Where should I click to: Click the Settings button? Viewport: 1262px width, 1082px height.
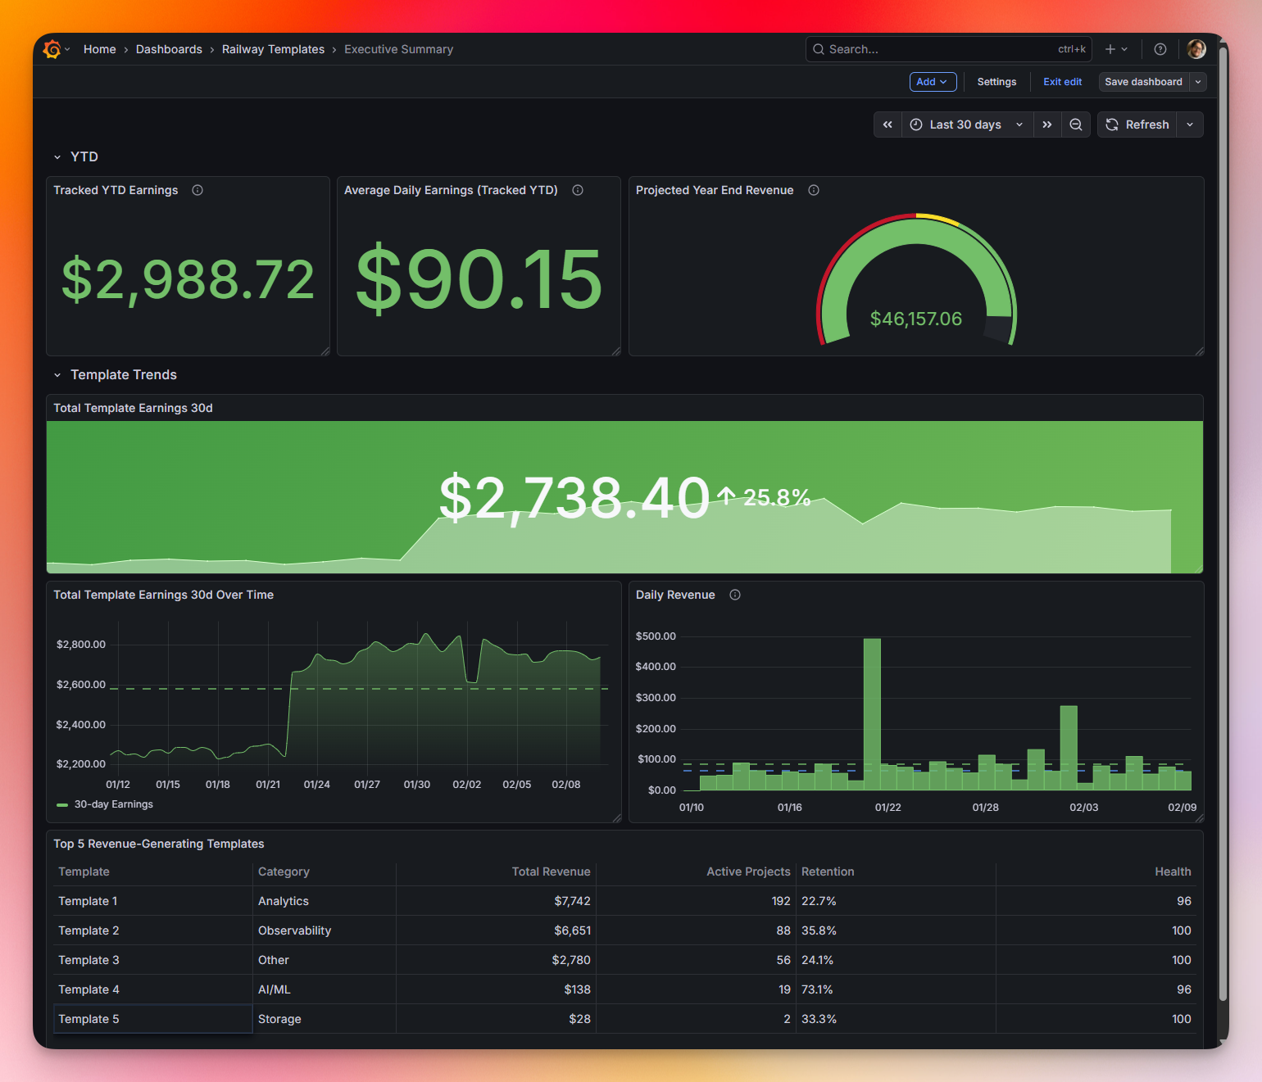tap(996, 82)
